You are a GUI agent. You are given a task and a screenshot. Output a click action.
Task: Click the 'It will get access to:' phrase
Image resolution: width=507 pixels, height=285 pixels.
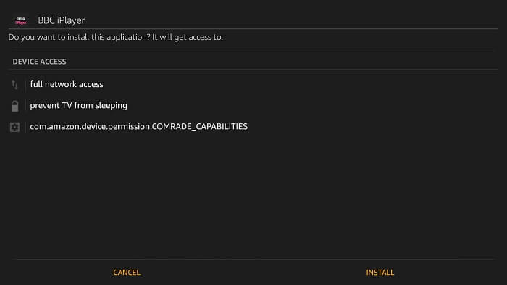pos(188,37)
